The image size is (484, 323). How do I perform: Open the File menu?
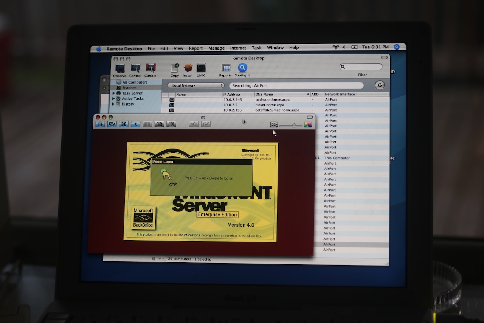pos(151,48)
